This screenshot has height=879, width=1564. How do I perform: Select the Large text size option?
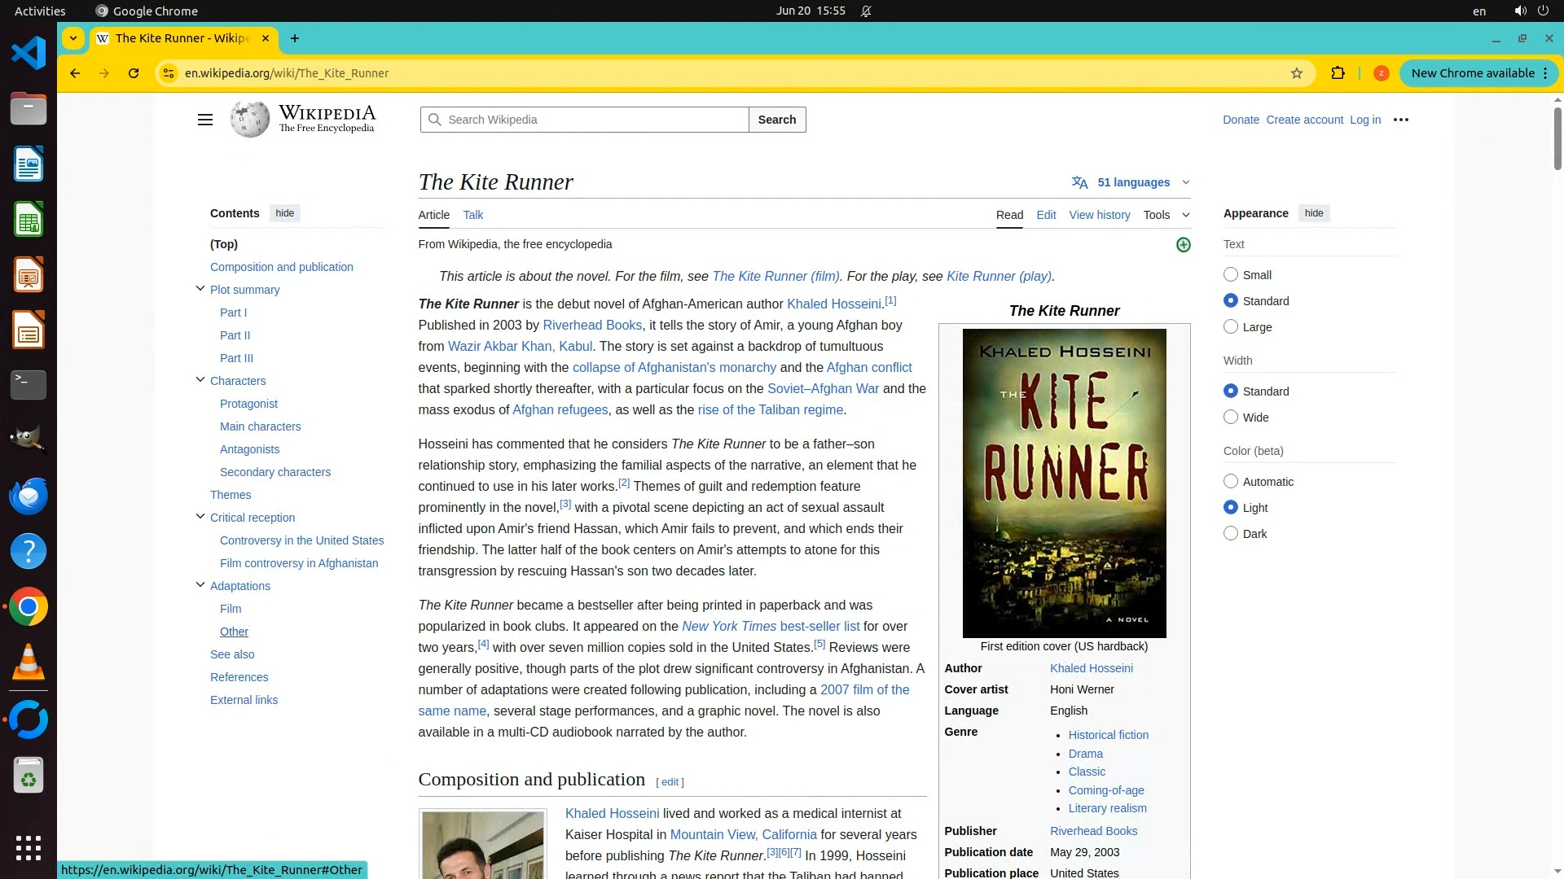(x=1231, y=327)
